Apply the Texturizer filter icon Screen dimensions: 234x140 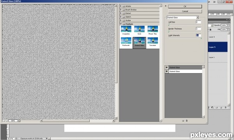click(x=152, y=42)
